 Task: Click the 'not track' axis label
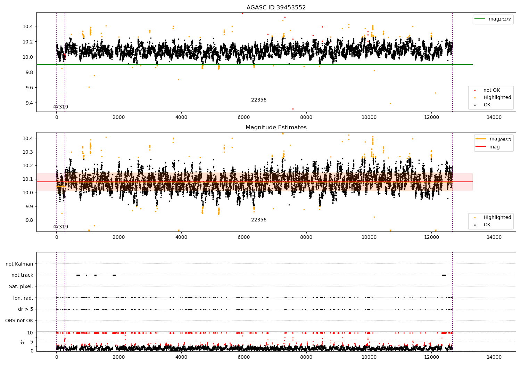(22, 275)
